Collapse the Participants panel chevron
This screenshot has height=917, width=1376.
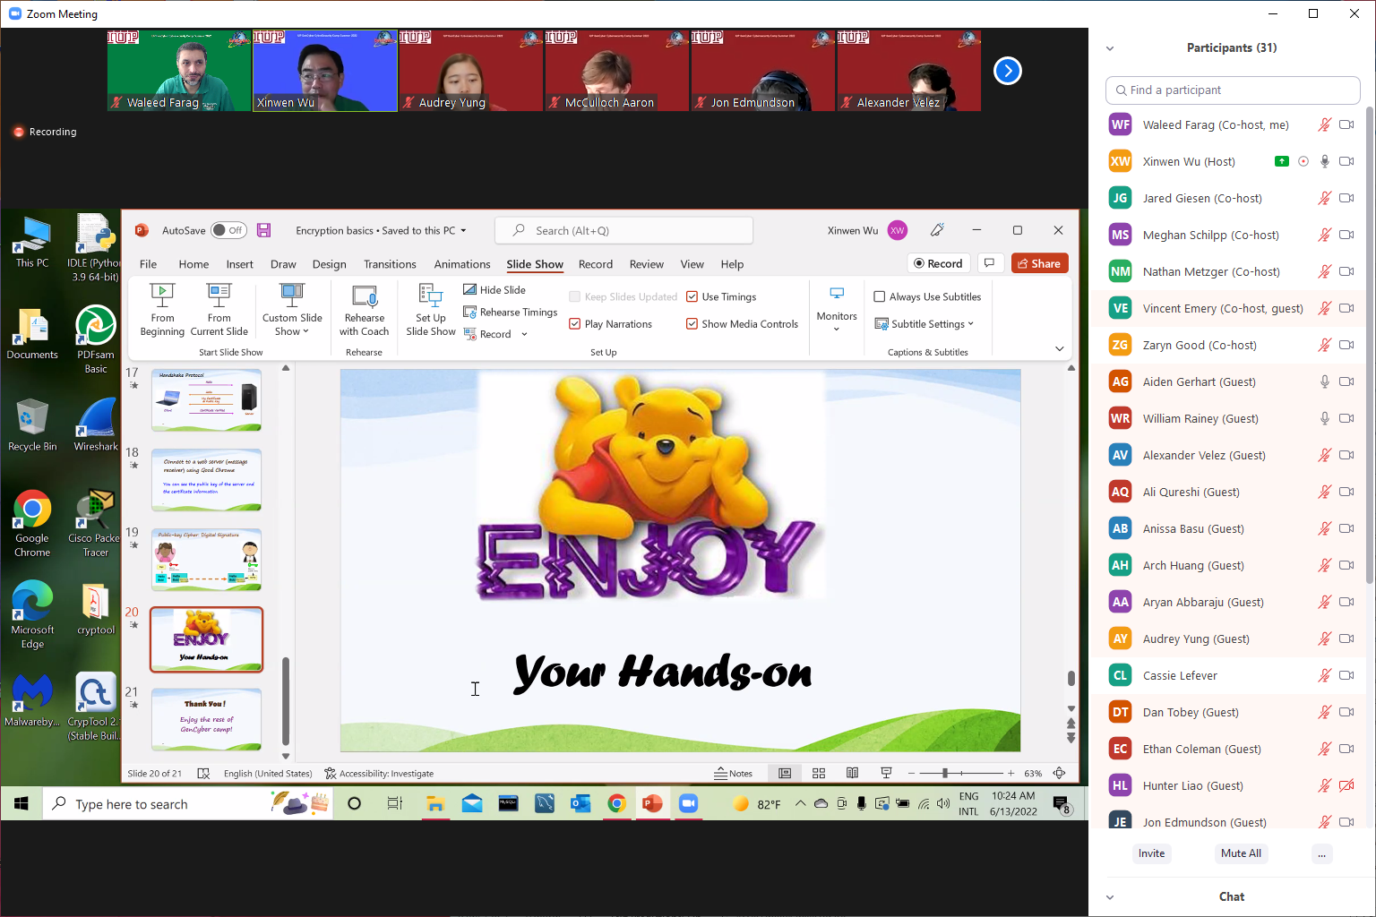pyautogui.click(x=1110, y=48)
